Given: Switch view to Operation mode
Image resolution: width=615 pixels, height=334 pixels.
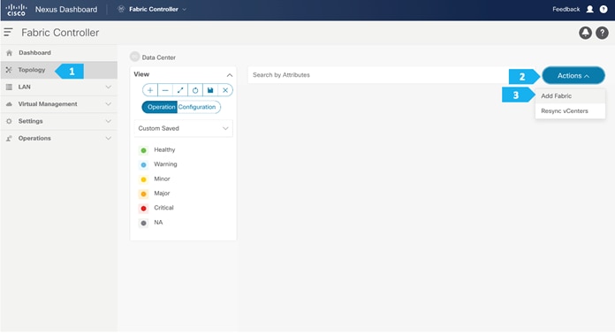Looking at the screenshot, I should pyautogui.click(x=160, y=107).
